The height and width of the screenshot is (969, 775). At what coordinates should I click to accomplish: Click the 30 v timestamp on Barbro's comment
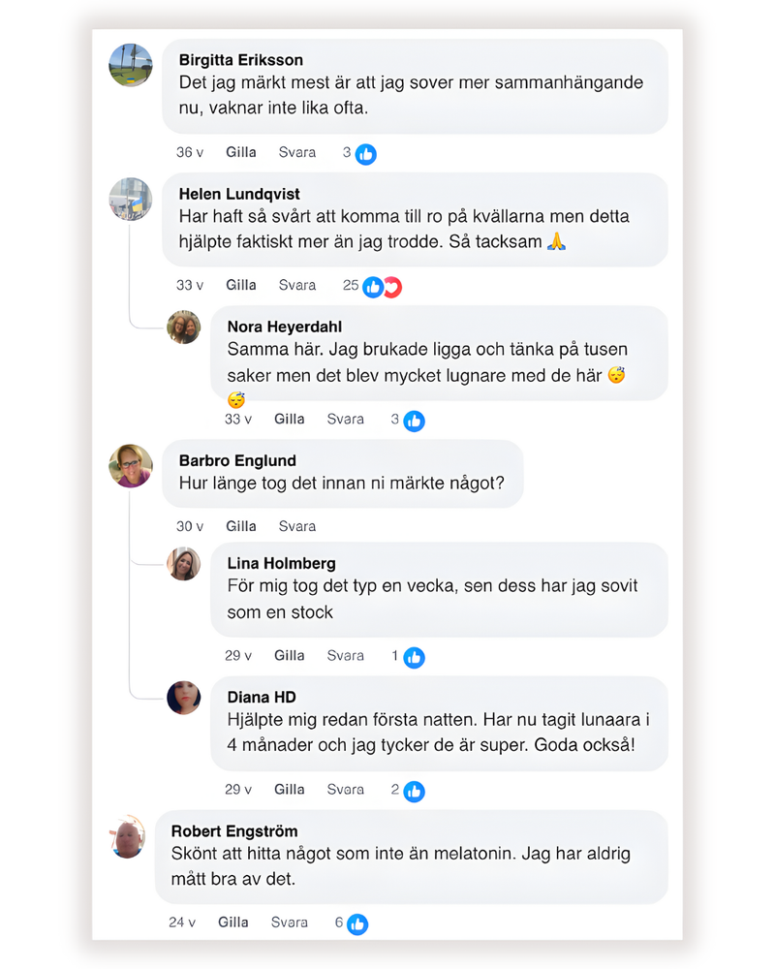190,526
